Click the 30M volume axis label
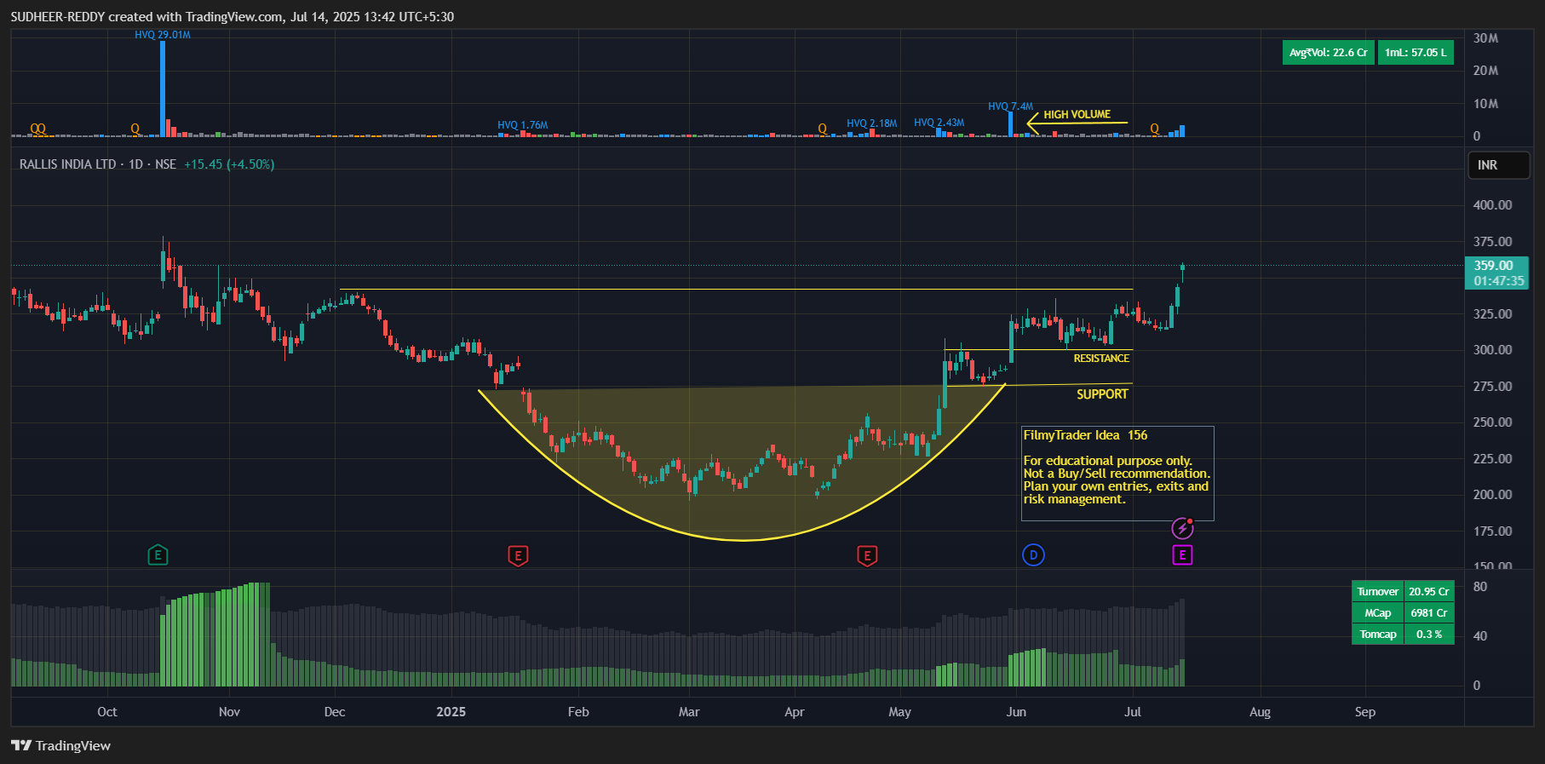This screenshot has height=764, width=1545. pos(1486,38)
